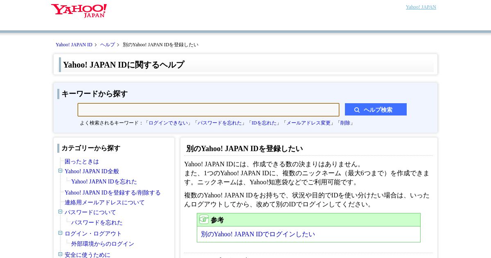Collapse the ログイン・ログアウト tree node
Screen dimensions: 491x258
tap(60, 233)
